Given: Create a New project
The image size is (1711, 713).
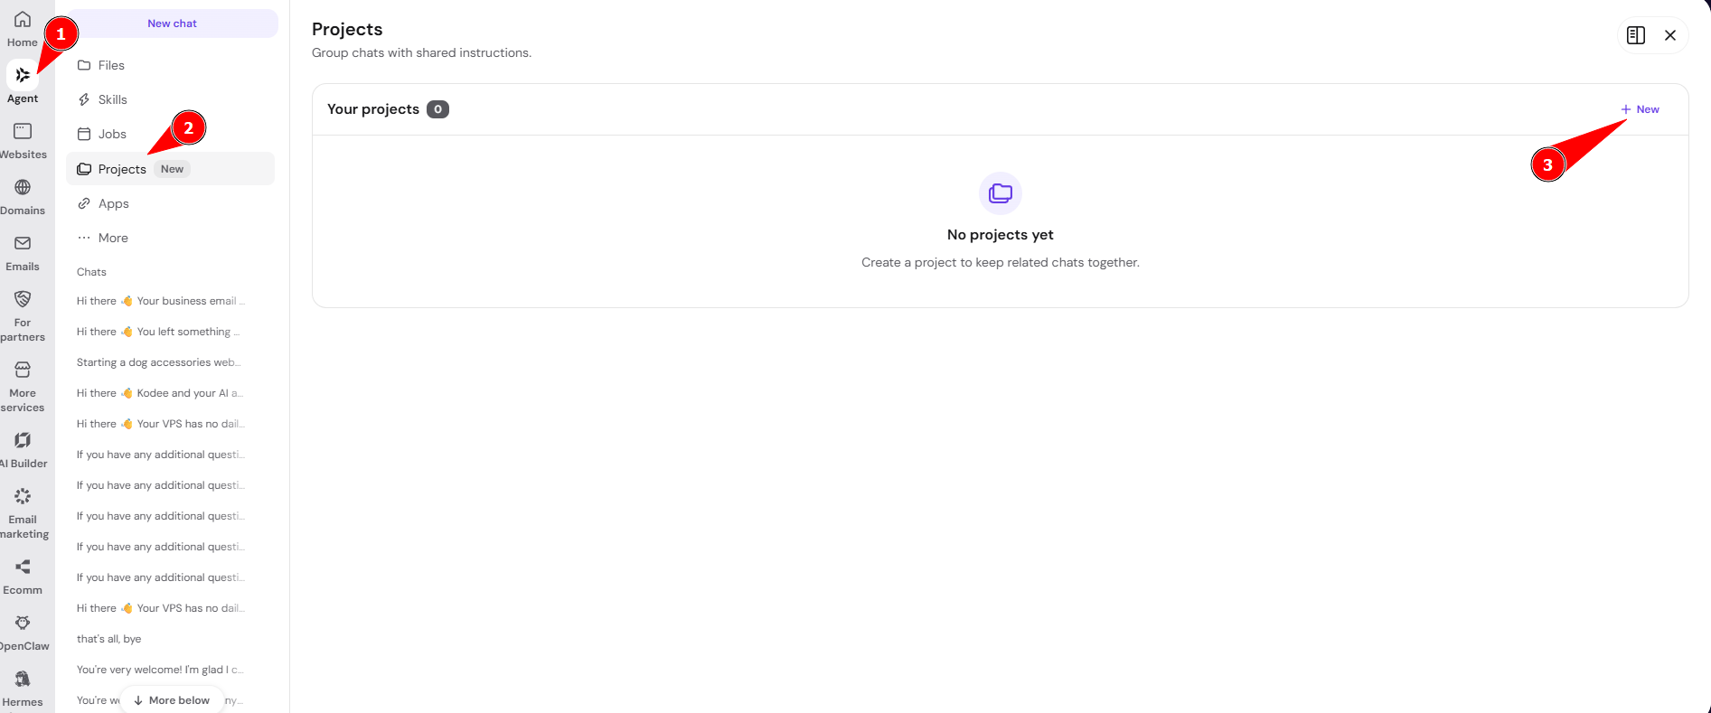Looking at the screenshot, I should 1640,109.
